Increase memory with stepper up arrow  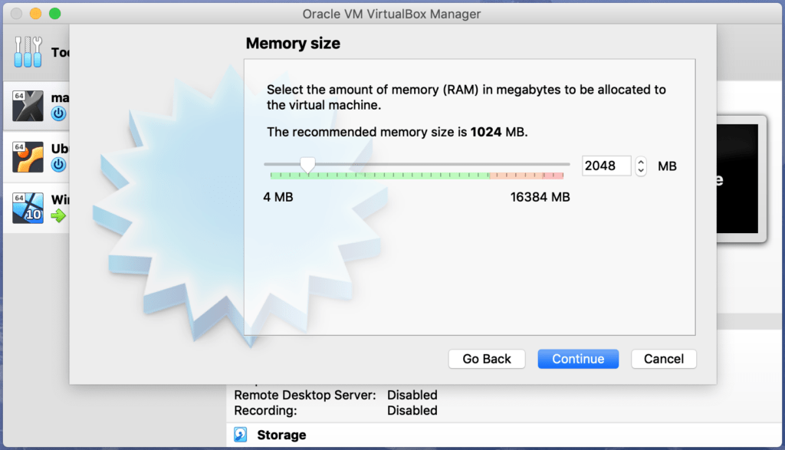[x=641, y=162]
